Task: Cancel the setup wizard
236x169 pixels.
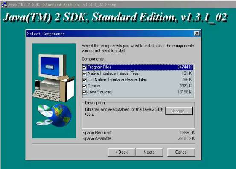Action: [181, 152]
